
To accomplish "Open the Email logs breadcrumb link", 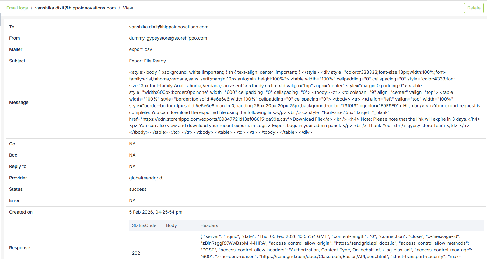I will pos(17,8).
